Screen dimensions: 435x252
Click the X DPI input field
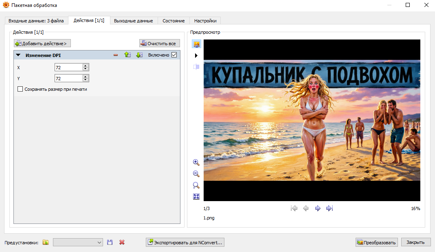pyautogui.click(x=68, y=67)
